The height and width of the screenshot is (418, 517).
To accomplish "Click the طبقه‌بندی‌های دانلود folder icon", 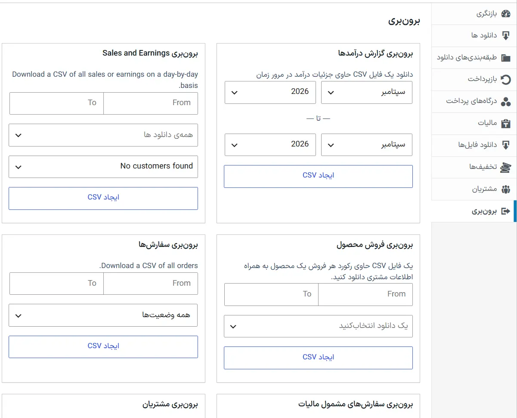I will point(506,58).
